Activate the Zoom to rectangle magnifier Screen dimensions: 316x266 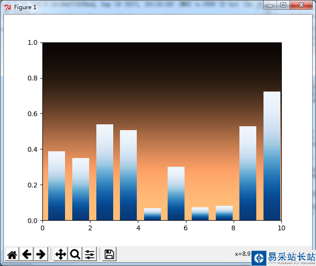[75, 254]
